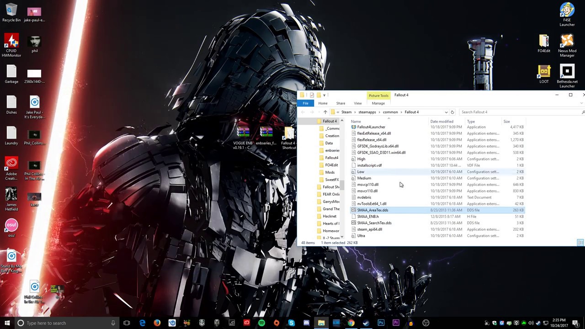Select the osu! desktop icon

click(11, 228)
